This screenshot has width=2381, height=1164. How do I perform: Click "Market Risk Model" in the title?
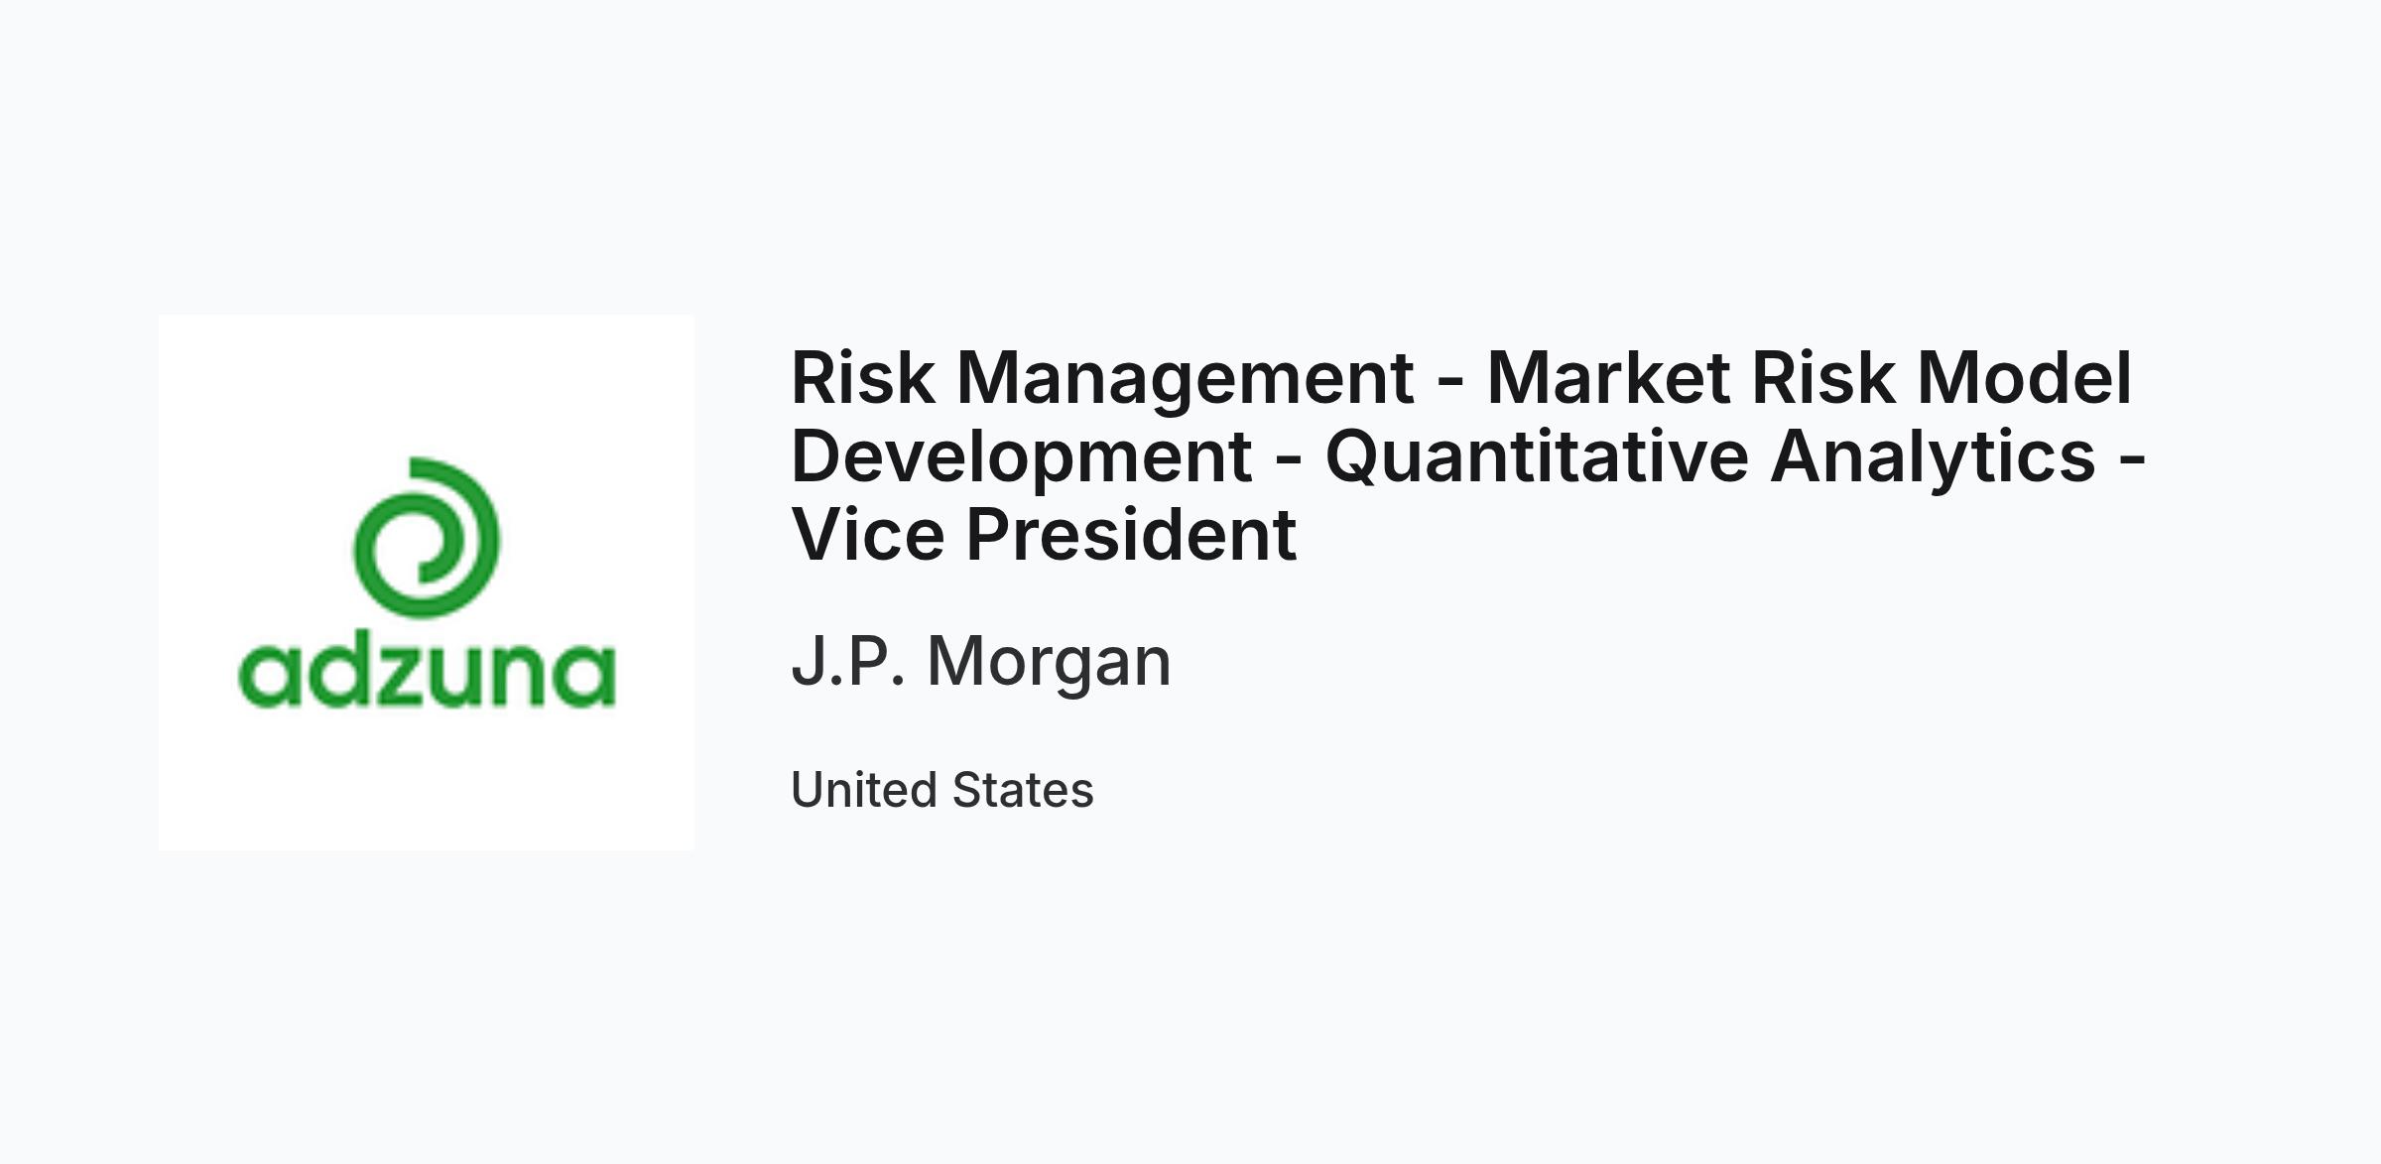[1810, 378]
